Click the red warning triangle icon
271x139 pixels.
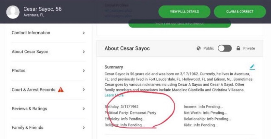pyautogui.click(x=61, y=89)
